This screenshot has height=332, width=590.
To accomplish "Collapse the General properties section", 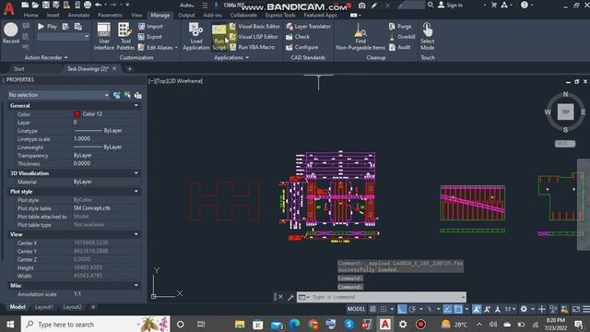I will [136, 106].
